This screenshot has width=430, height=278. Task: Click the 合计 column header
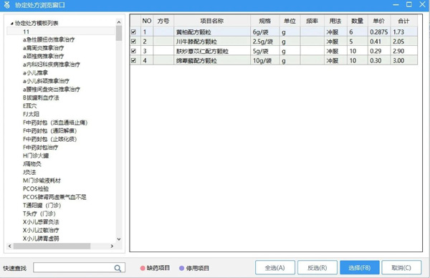point(403,21)
